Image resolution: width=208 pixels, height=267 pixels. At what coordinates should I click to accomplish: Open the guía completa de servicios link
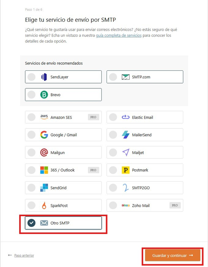(x=118, y=35)
